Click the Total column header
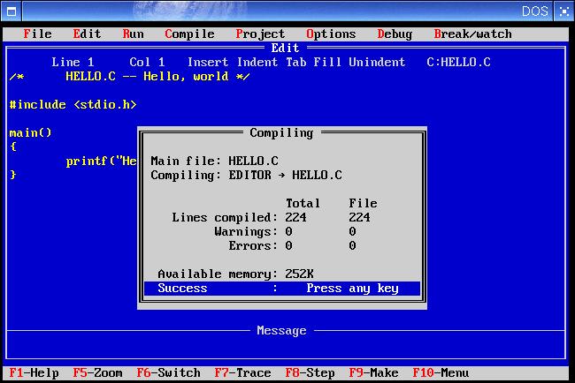 (303, 203)
